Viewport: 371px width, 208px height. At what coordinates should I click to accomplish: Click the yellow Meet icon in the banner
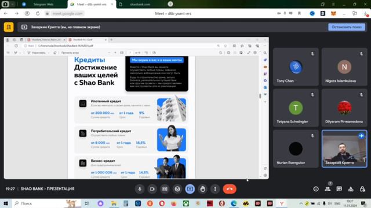(x=9, y=27)
